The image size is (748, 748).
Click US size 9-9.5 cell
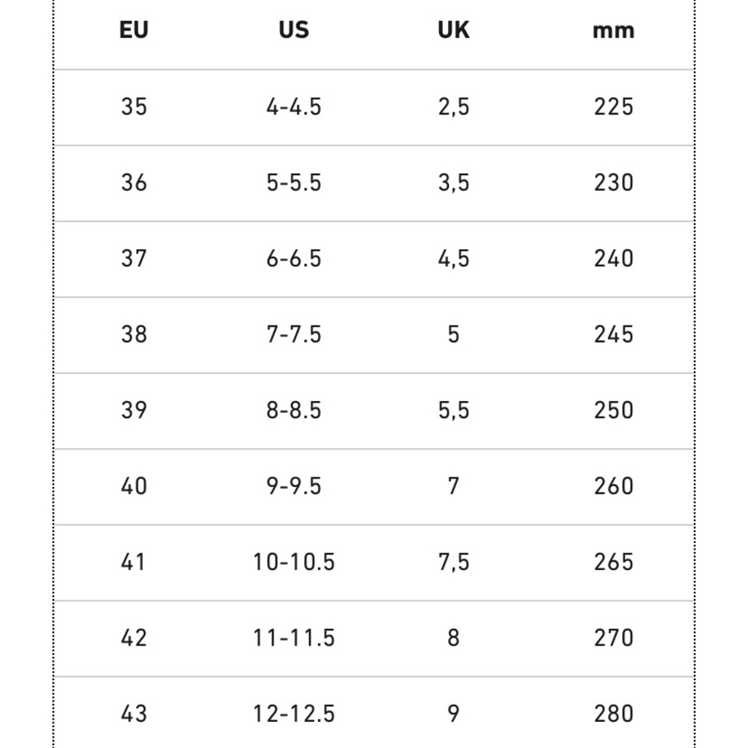pos(294,486)
